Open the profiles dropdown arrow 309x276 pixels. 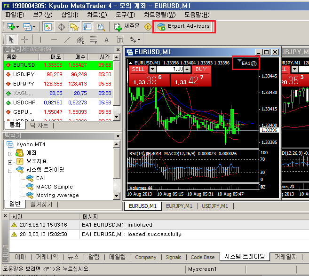point(34,27)
